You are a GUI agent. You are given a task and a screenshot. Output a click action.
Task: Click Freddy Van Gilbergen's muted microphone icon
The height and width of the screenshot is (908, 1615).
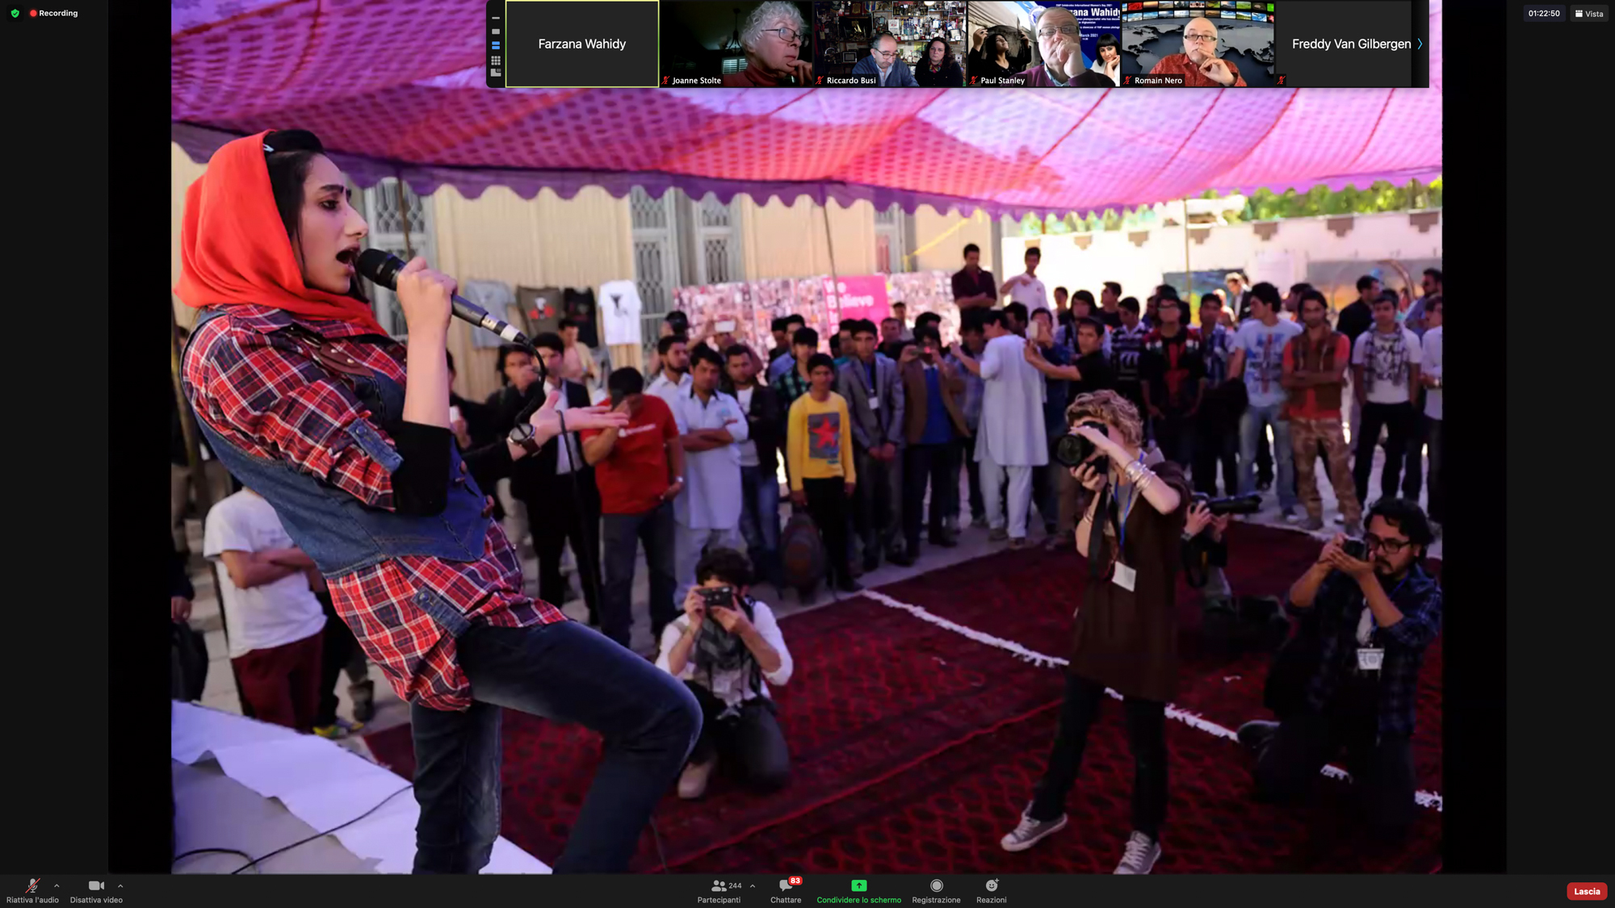tap(1281, 80)
